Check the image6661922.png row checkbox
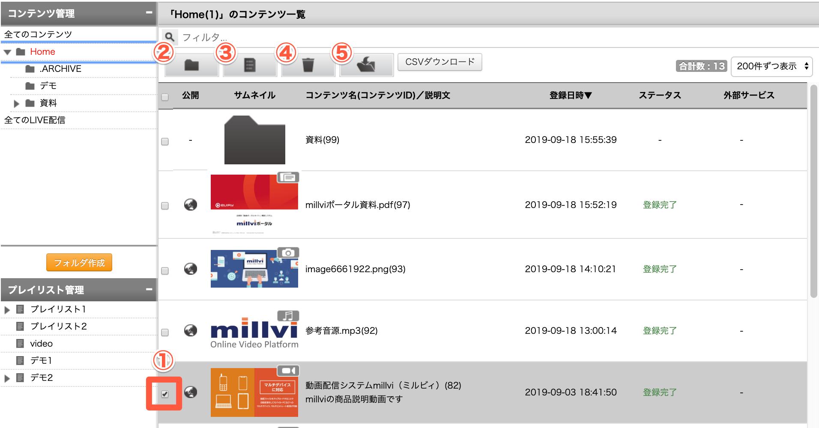Viewport: 819px width, 428px height. pos(165,271)
